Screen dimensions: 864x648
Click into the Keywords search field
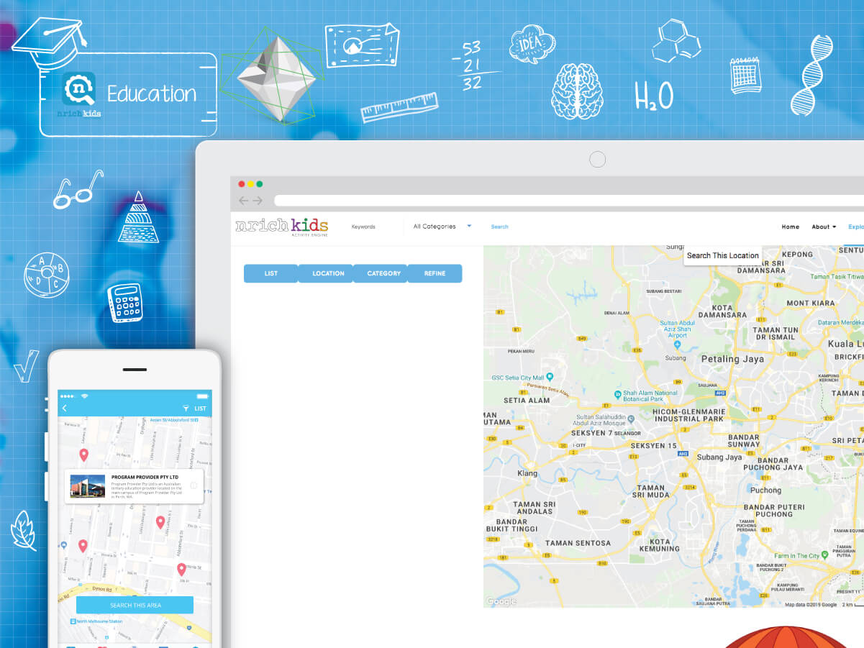[x=363, y=227]
